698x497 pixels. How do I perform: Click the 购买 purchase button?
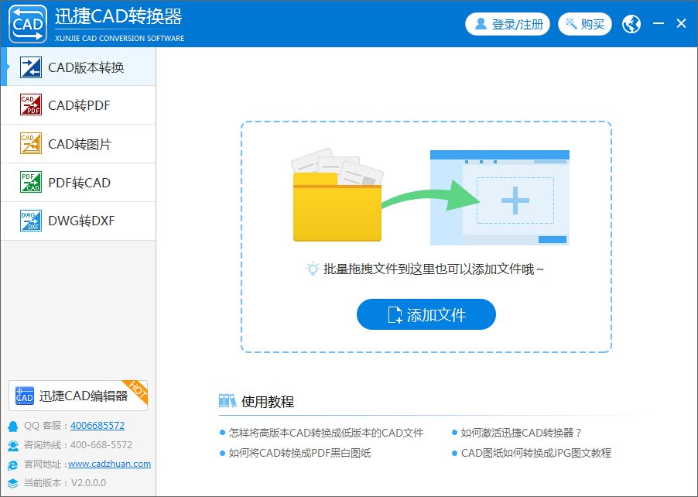click(585, 24)
